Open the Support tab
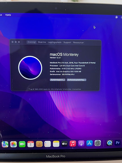This screenshot has width=122, height=163. [x=67, y=43]
